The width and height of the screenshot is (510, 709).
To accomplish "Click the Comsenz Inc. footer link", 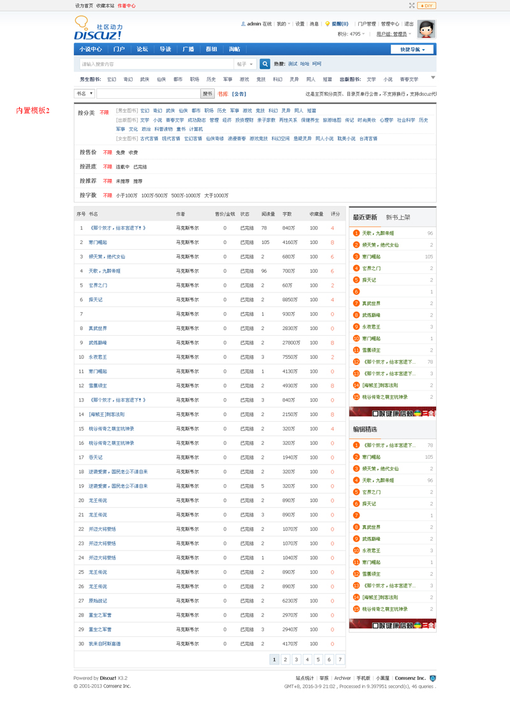I will click(x=410, y=678).
